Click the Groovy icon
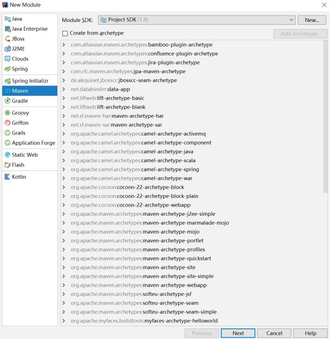This screenshot has width=330, height=339. tap(8, 113)
